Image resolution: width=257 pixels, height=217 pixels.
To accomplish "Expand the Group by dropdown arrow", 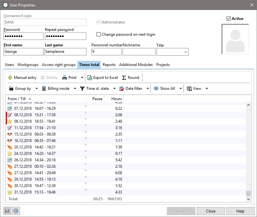I will coord(36,89).
